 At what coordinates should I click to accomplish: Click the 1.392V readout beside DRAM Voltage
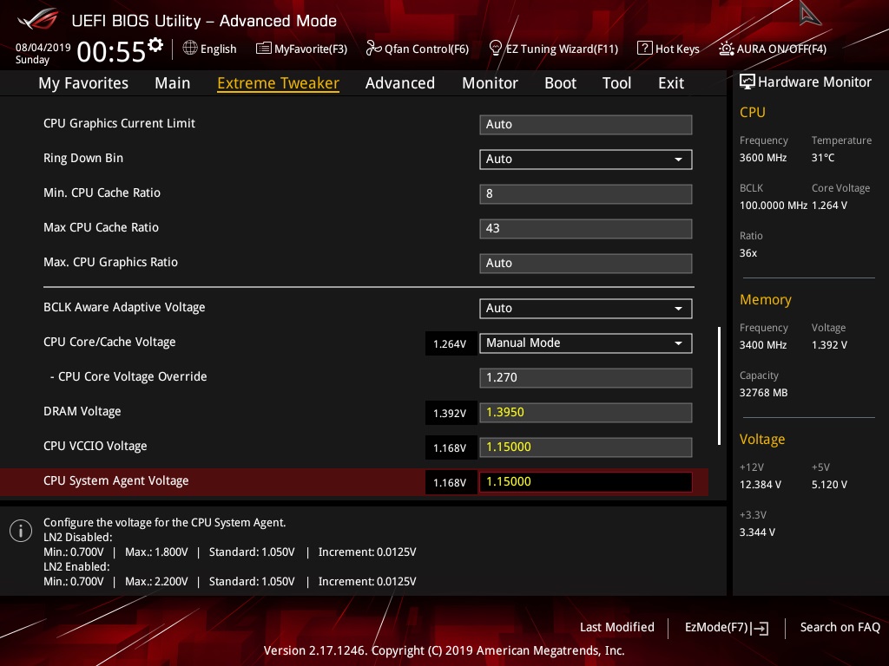pyautogui.click(x=450, y=413)
